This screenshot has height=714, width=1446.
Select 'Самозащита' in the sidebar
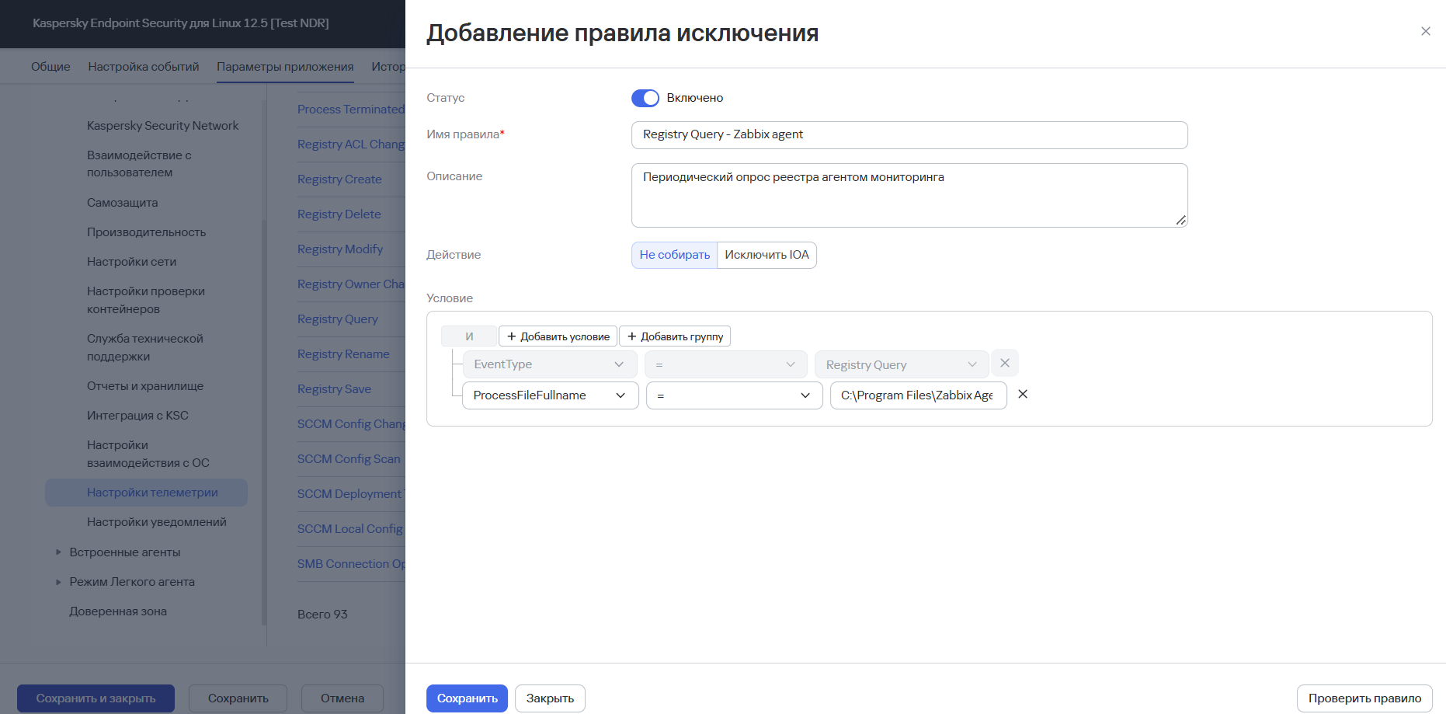tap(122, 203)
